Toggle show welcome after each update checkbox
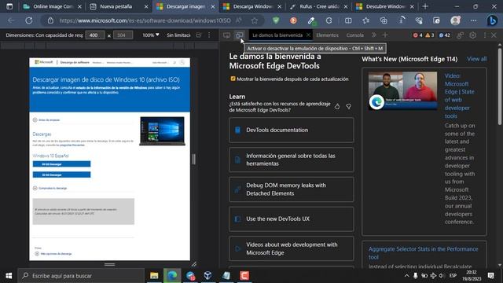 tap(233, 79)
